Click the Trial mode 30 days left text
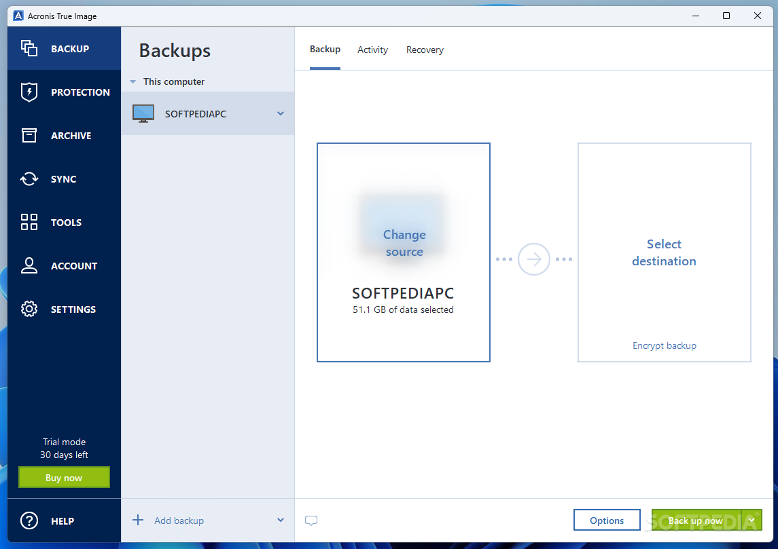Screen dimensions: 778x549 click(64, 449)
